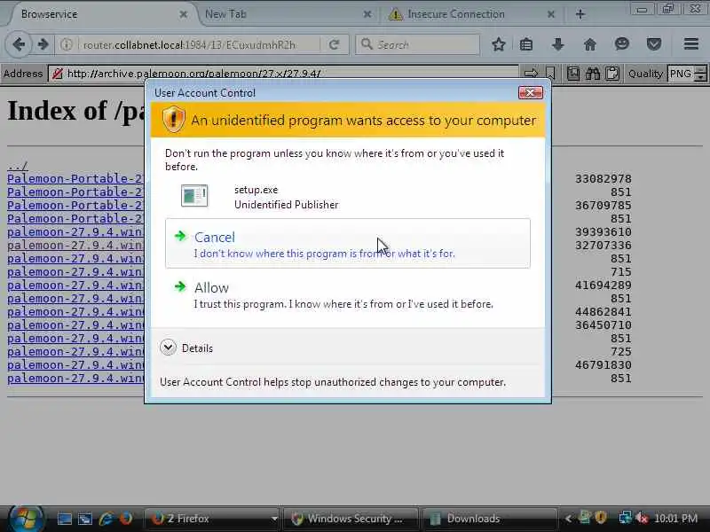Image resolution: width=710 pixels, height=532 pixels.
Task: Open first Palemoon-Portable link in listing
Action: pos(75,179)
